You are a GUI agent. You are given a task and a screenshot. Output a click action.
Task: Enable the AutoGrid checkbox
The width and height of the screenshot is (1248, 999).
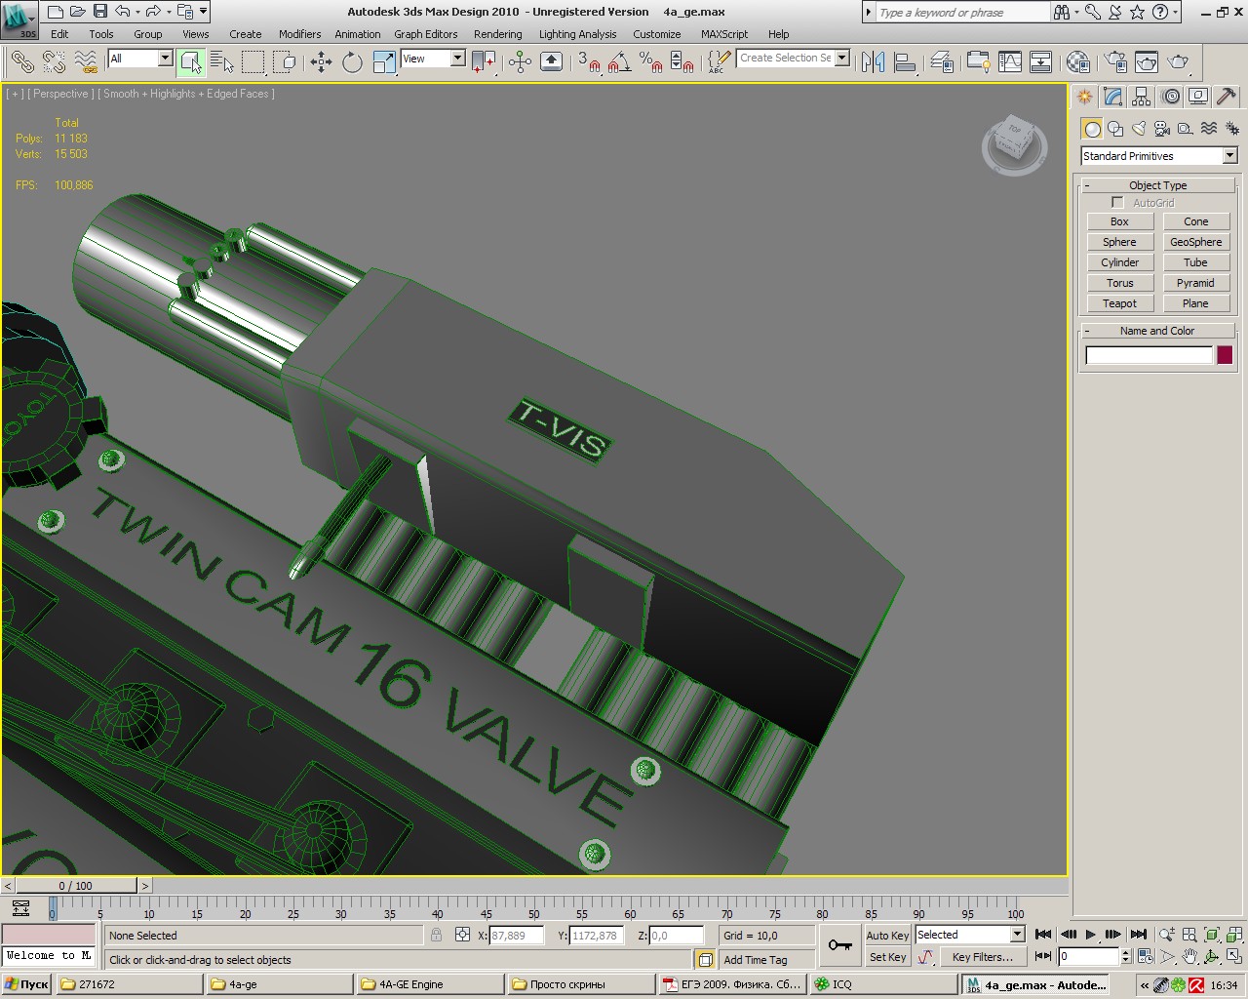tap(1117, 203)
